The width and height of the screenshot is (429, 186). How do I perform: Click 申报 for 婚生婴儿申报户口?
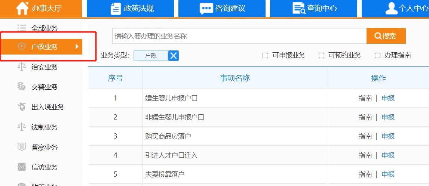[388, 98]
